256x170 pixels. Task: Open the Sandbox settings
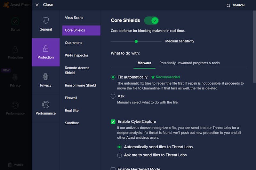[x=72, y=123]
